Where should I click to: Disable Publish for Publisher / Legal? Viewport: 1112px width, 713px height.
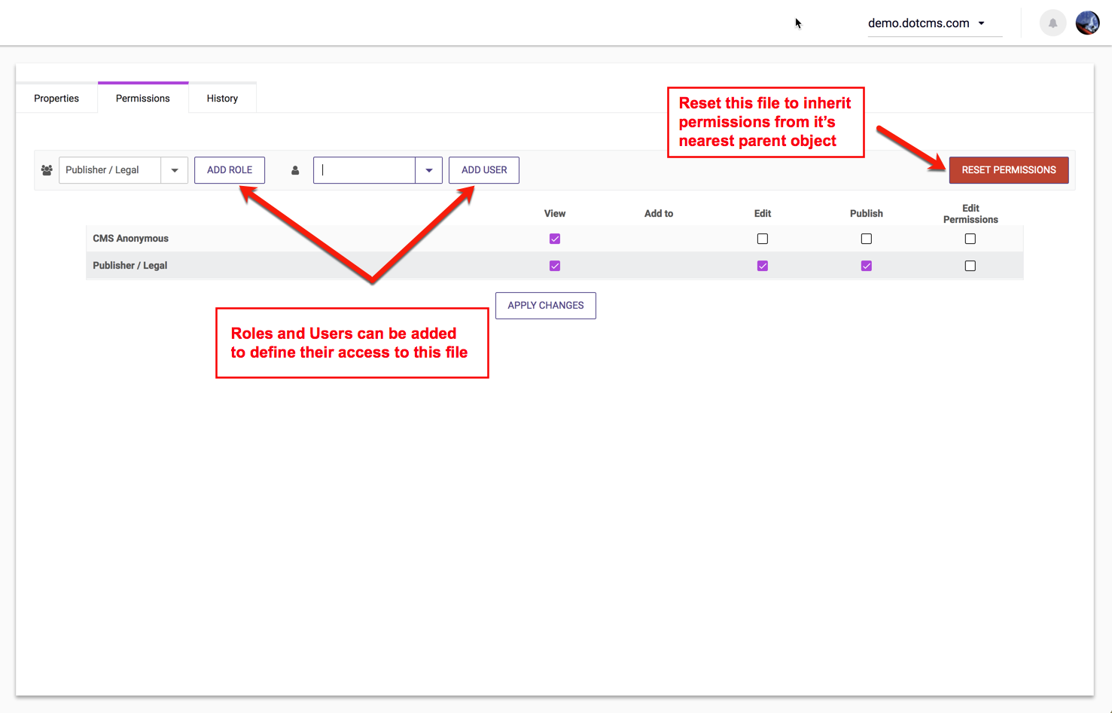(867, 266)
